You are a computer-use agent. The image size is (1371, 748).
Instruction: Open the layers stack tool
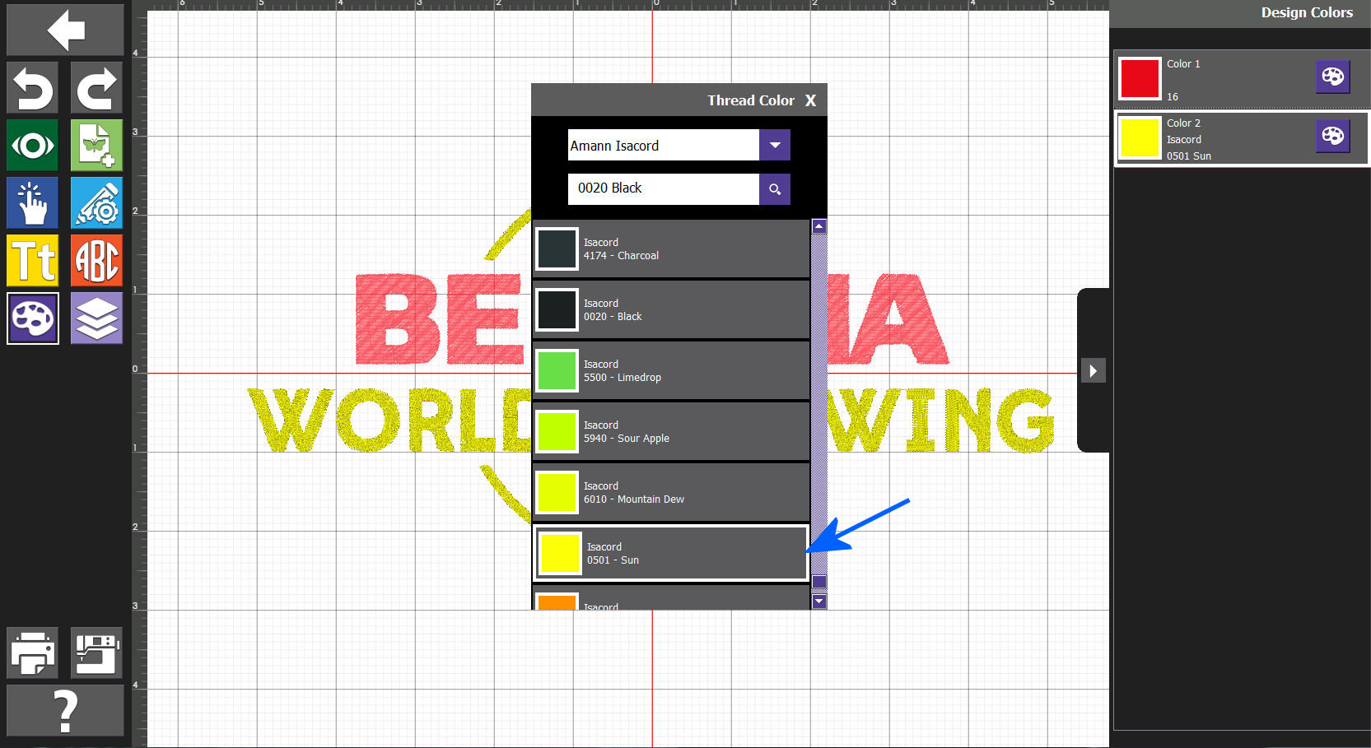click(96, 318)
